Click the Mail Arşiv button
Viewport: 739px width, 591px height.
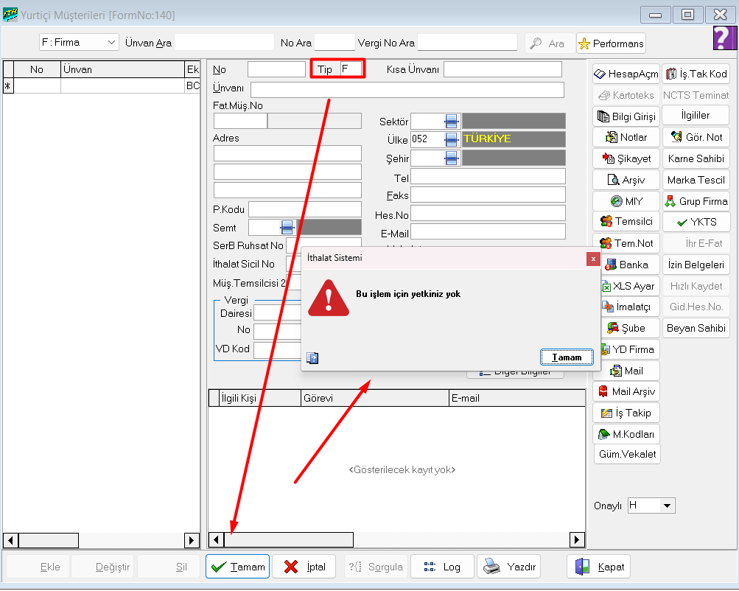(626, 391)
